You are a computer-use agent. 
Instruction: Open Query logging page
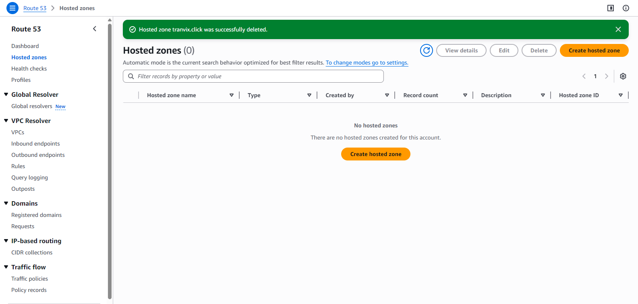coord(29,177)
